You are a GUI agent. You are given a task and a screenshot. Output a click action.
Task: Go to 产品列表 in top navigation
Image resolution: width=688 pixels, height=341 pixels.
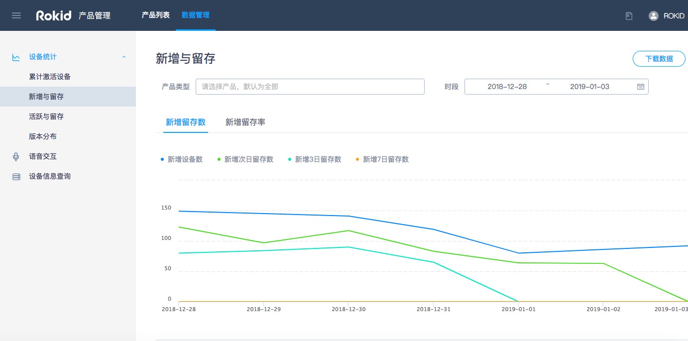coord(155,15)
